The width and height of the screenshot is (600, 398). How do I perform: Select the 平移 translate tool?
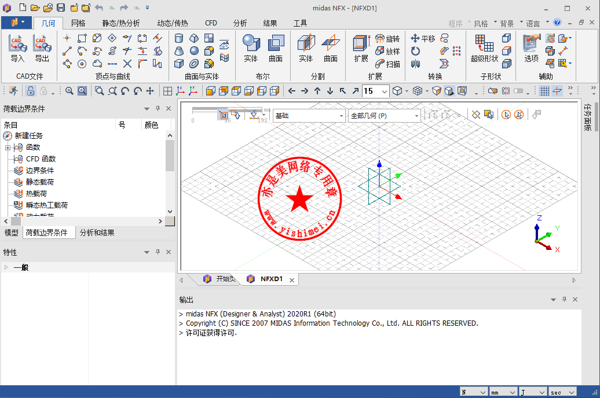pos(423,38)
